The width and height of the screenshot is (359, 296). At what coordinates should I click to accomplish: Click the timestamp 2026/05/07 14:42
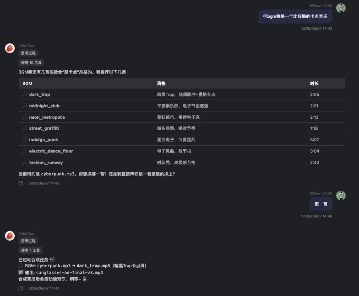click(317, 28)
